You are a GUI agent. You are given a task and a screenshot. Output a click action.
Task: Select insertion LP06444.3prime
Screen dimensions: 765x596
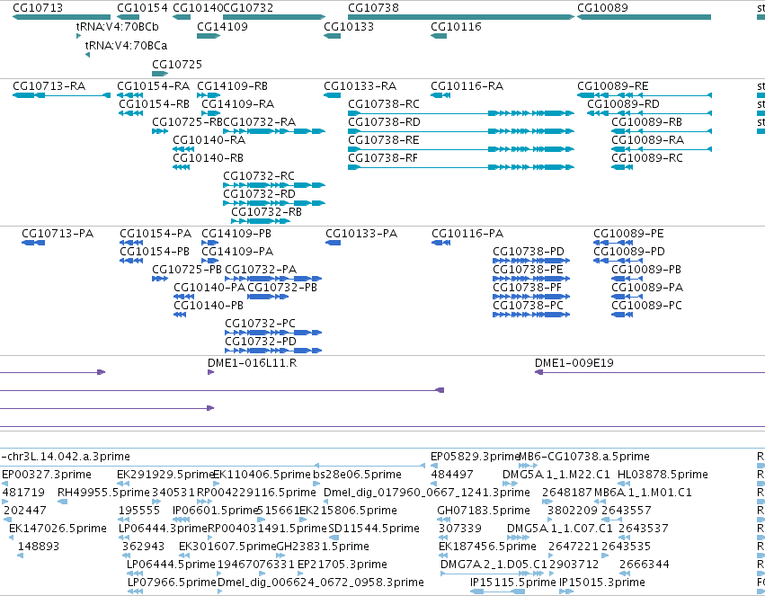point(163,529)
